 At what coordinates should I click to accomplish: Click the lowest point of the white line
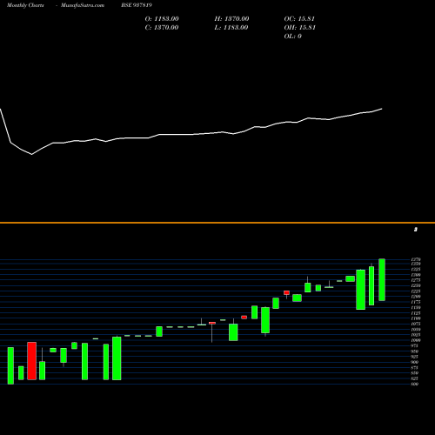click(32, 154)
